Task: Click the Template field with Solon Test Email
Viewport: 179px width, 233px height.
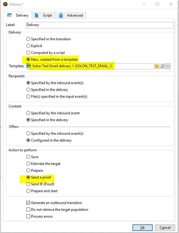Action: (x=90, y=66)
